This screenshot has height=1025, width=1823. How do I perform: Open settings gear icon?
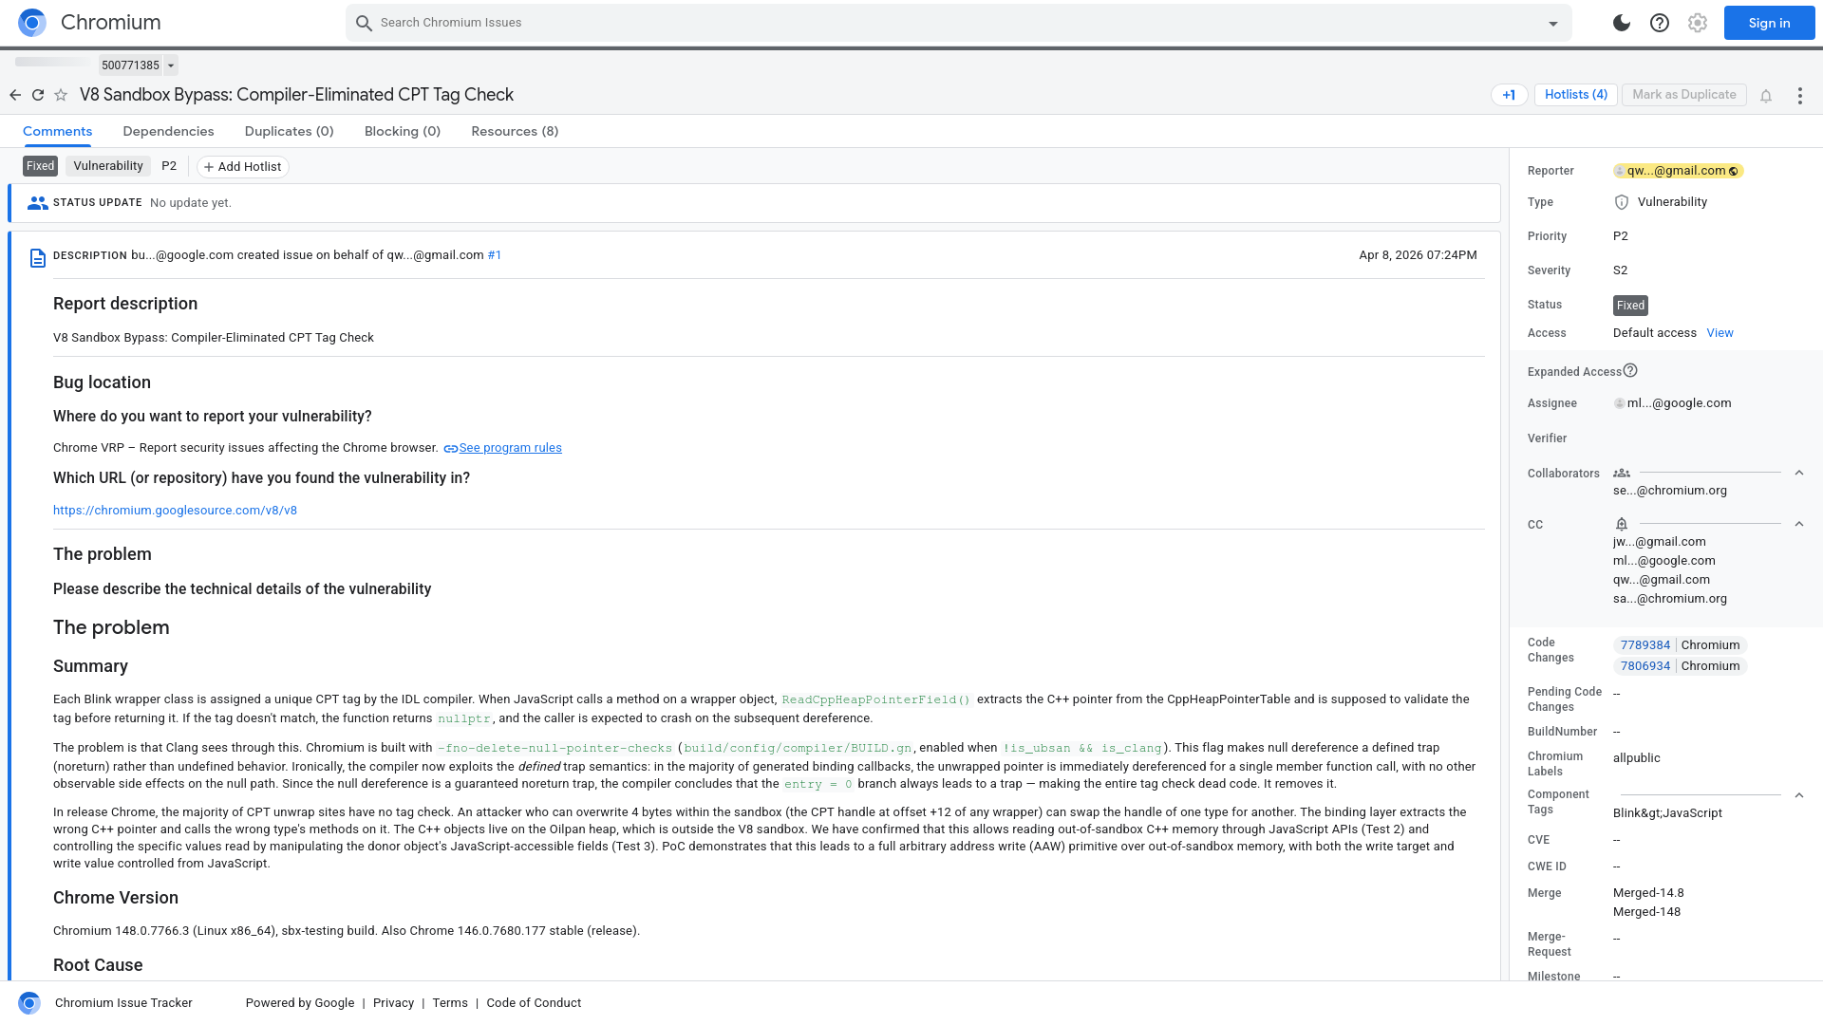[1698, 23]
